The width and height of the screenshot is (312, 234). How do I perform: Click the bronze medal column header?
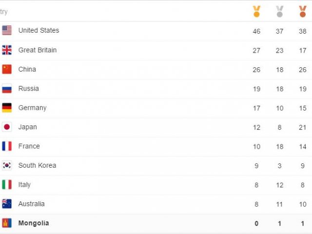(x=303, y=11)
